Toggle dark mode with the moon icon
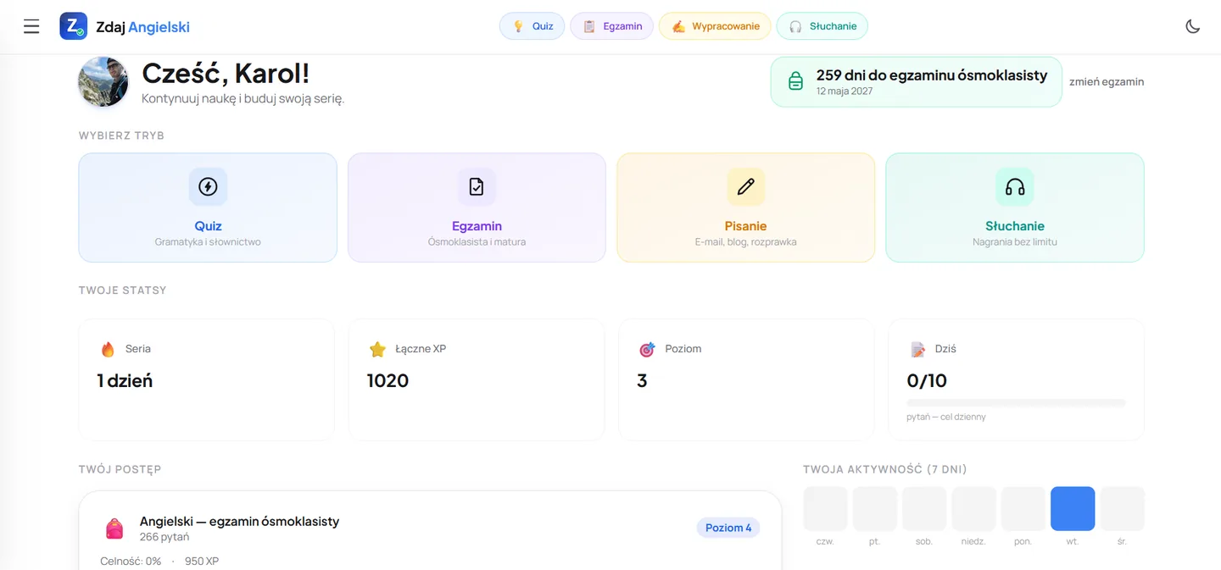 tap(1193, 26)
